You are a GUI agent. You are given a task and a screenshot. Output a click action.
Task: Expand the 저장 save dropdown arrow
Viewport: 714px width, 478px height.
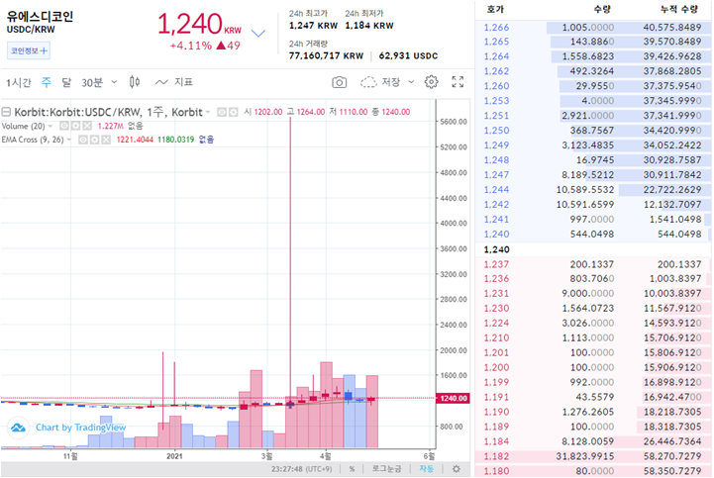(x=411, y=82)
